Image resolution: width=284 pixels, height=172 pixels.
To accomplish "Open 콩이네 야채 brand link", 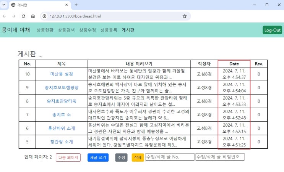I will click(16, 30).
